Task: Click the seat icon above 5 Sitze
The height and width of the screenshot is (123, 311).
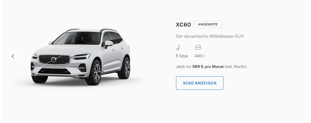Action: [x=178, y=47]
